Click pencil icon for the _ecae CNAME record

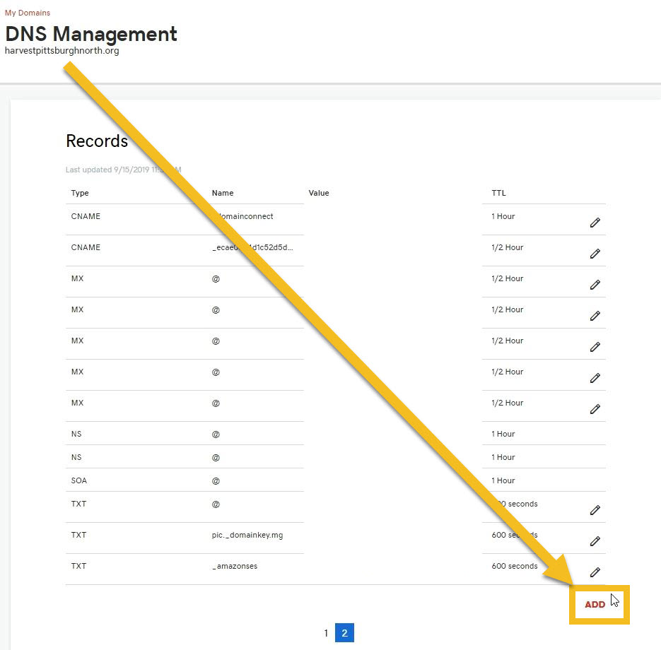(x=595, y=254)
